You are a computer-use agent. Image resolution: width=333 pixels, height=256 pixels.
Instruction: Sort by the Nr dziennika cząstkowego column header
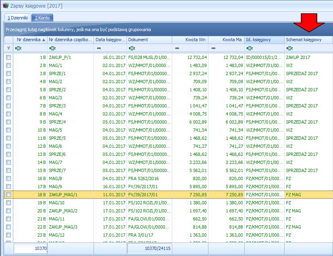71,40
